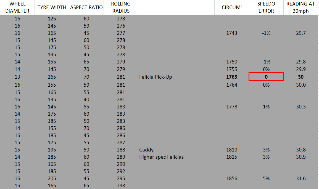This screenshot has width=319, height=189.
Task: Select the CIRCUM' header cell
Action: click(232, 7)
